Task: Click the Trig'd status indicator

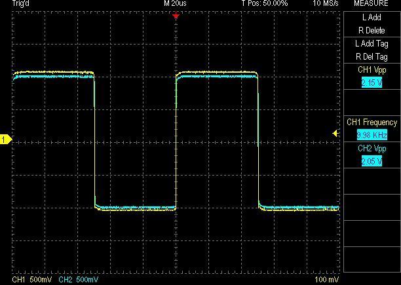Action: [21, 3]
